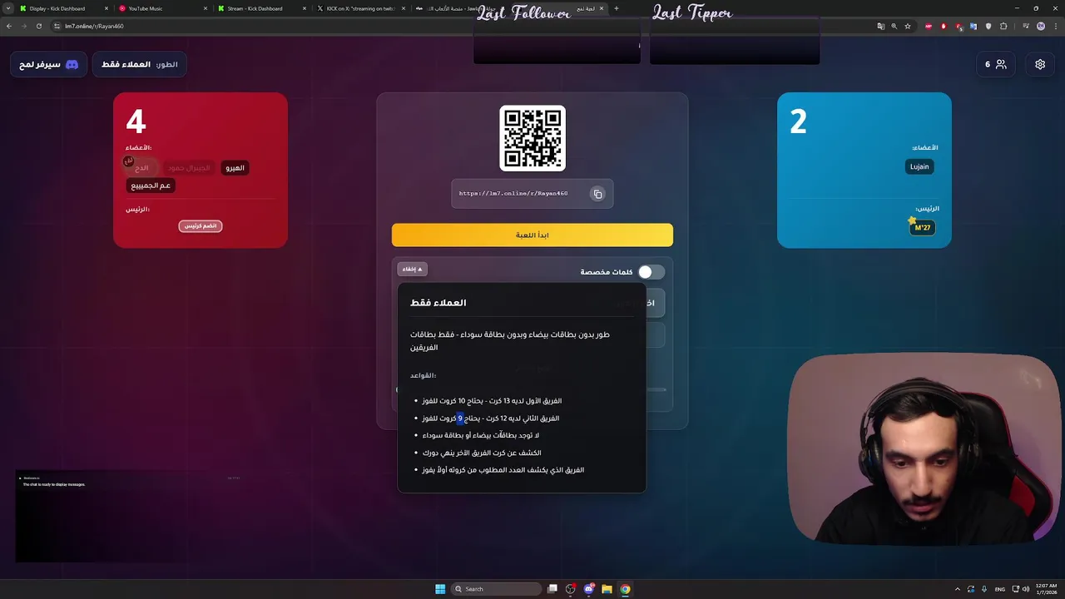1065x599 pixels.
Task: Collapse the options with إخفاء button
Action: pos(413,269)
